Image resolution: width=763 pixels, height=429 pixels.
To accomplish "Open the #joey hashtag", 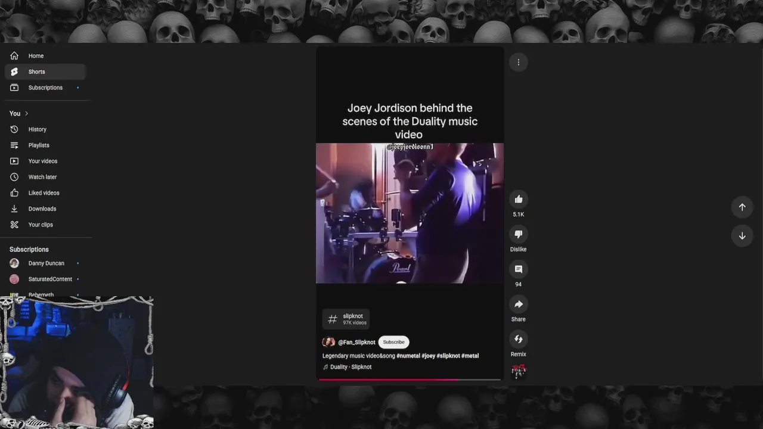I will [429, 356].
